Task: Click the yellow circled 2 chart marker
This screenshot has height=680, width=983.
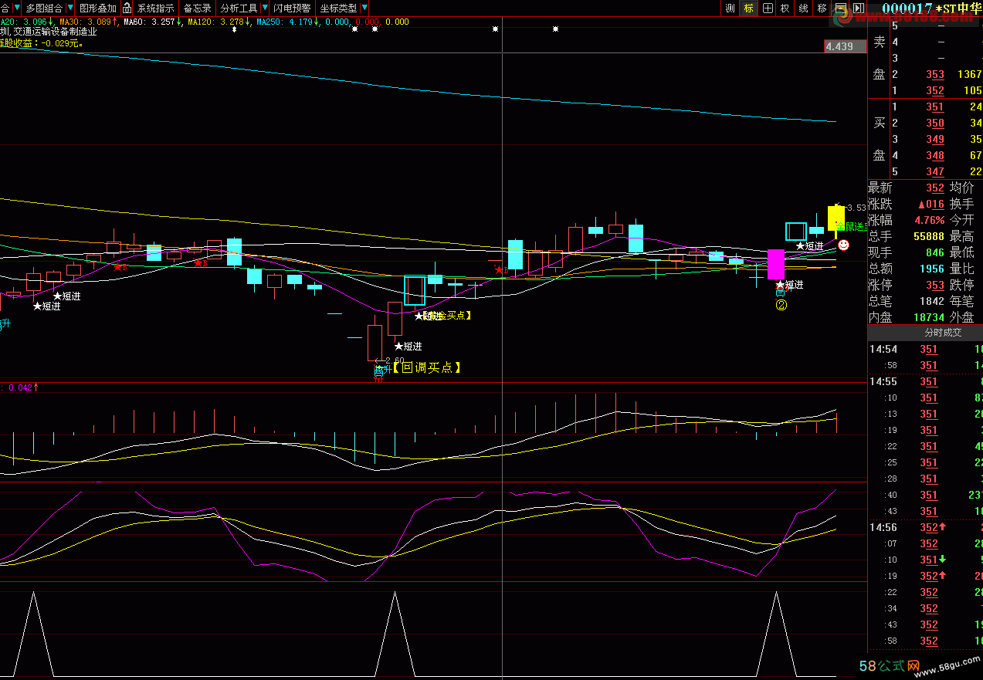Action: tap(781, 305)
